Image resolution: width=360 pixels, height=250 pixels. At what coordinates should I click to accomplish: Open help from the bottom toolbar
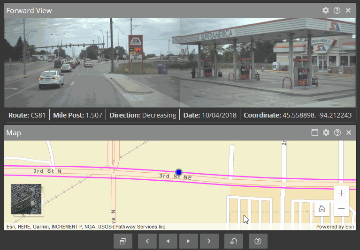click(x=258, y=241)
